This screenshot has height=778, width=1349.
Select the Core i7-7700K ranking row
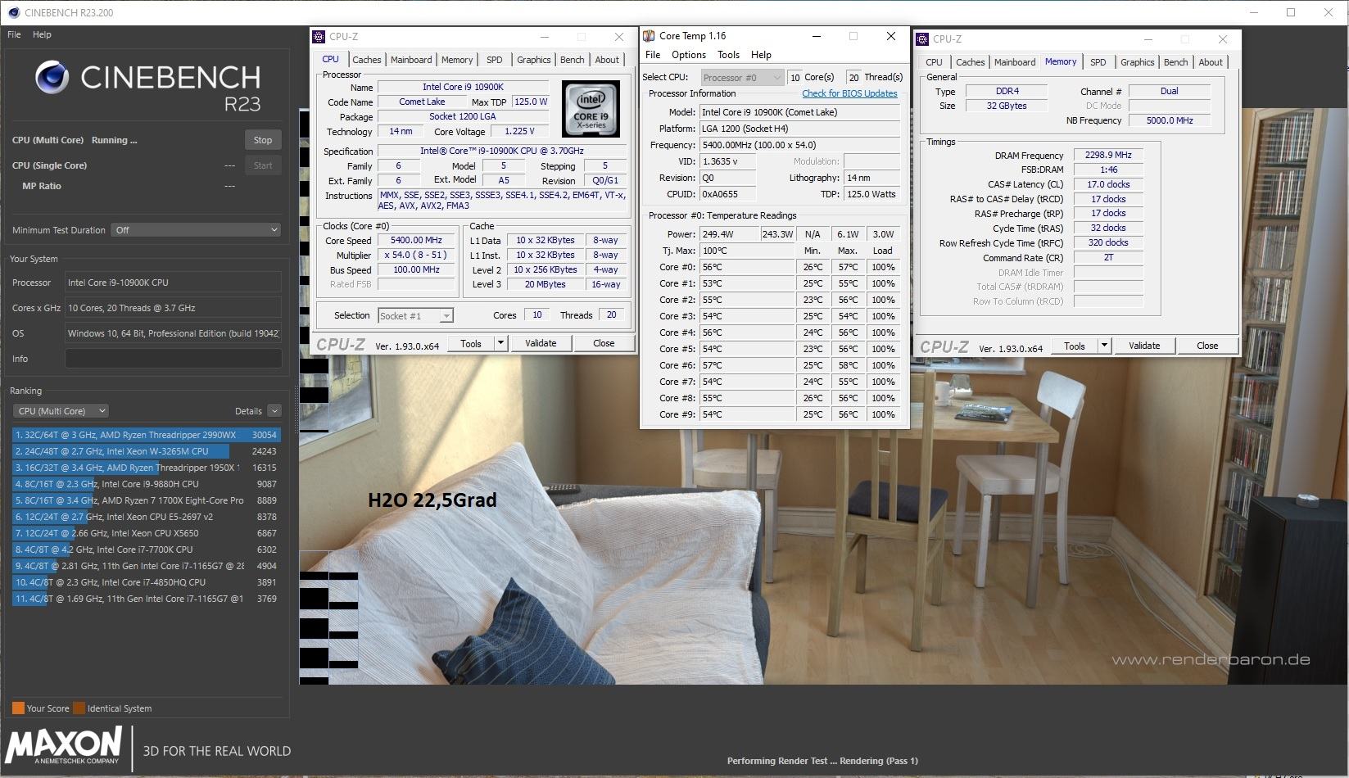point(146,550)
